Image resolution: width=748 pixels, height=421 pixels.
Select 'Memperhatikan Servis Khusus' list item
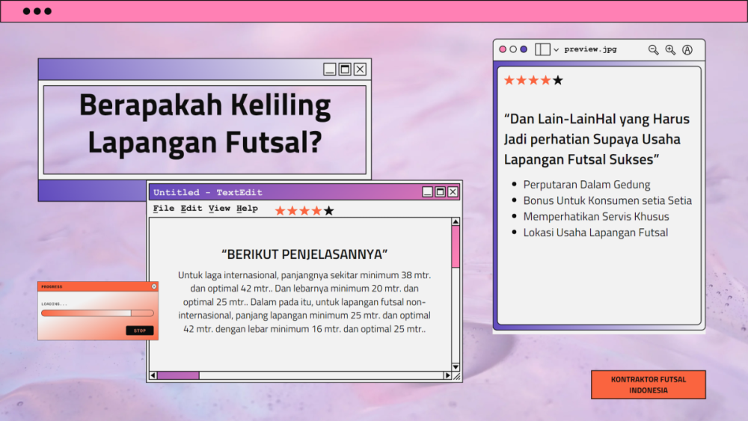click(596, 216)
